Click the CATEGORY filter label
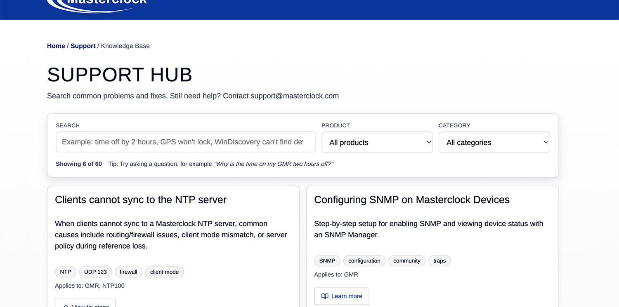Image resolution: width=619 pixels, height=307 pixels. click(x=454, y=125)
